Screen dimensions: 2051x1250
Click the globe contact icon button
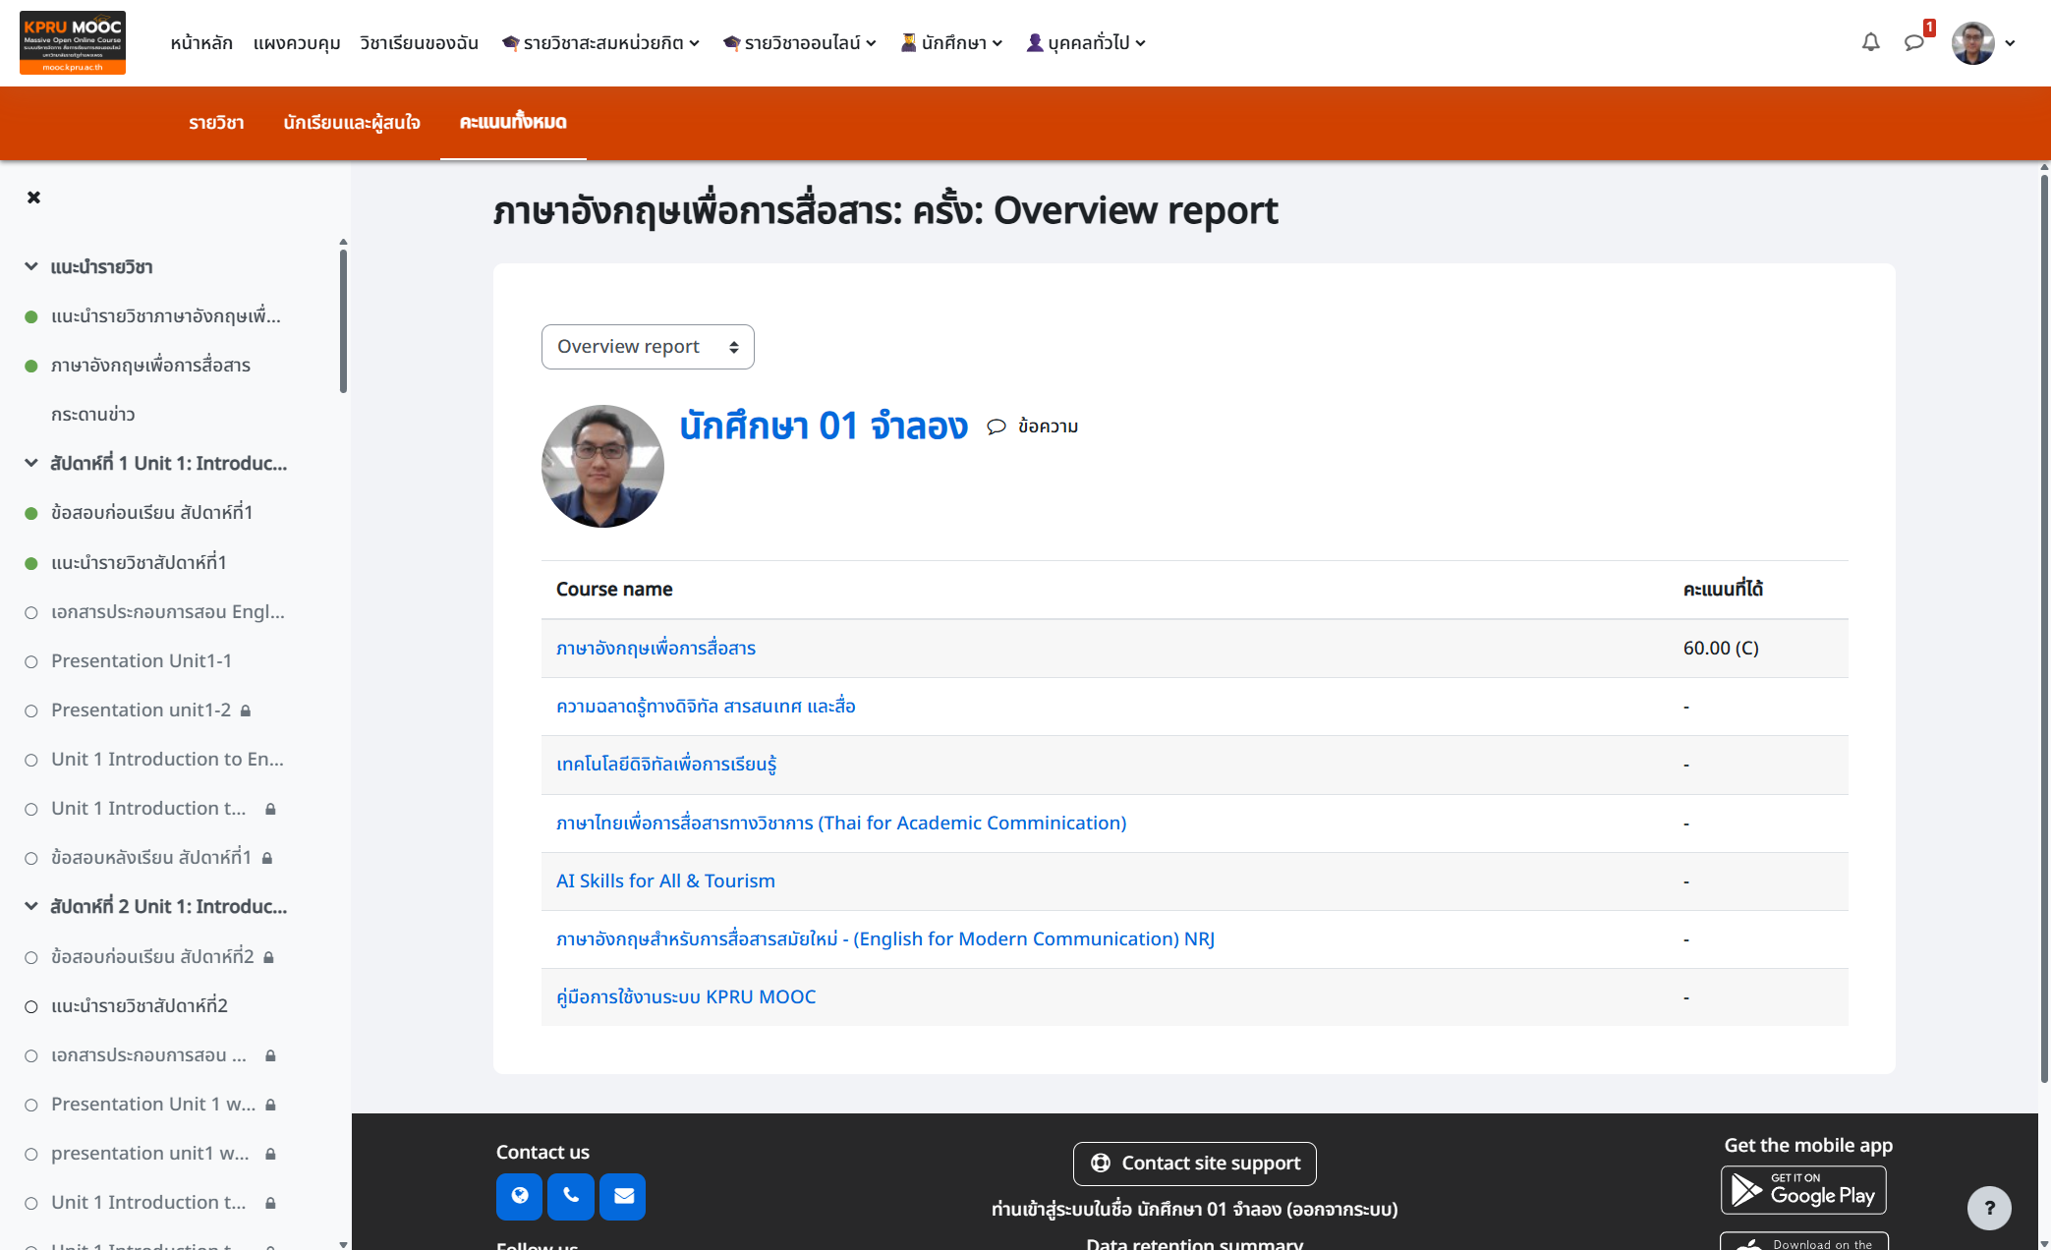point(519,1196)
